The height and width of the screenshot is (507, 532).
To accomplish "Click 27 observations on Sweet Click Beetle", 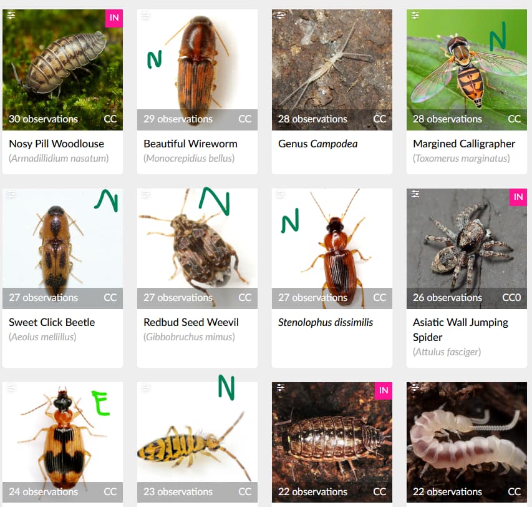I will (x=44, y=297).
